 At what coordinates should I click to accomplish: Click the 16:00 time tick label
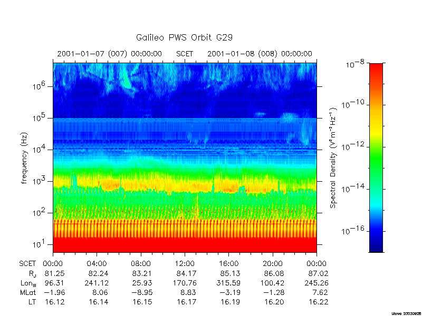(229, 264)
